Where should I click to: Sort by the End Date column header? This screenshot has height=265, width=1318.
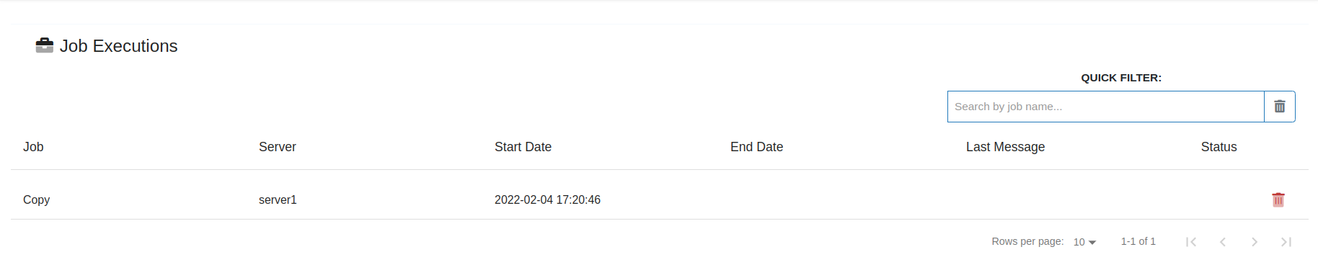(756, 147)
